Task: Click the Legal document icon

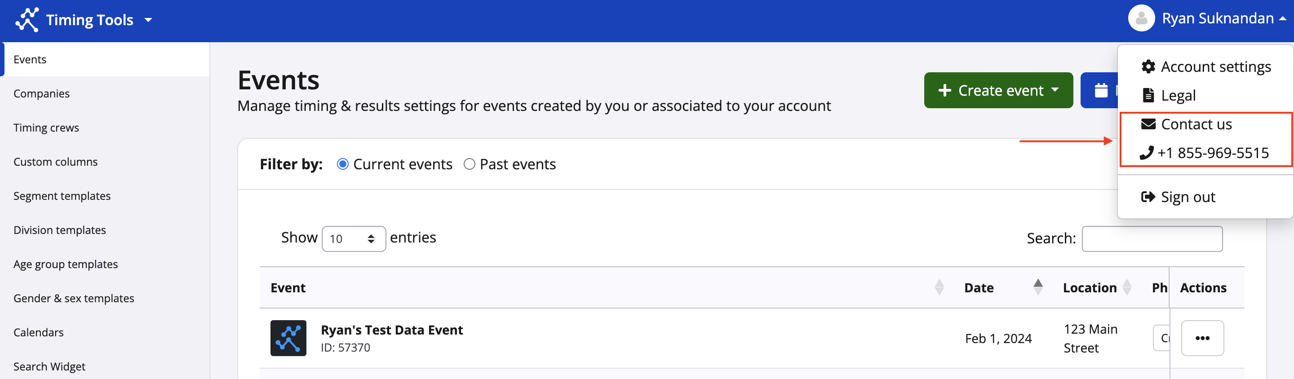Action: pyautogui.click(x=1148, y=95)
